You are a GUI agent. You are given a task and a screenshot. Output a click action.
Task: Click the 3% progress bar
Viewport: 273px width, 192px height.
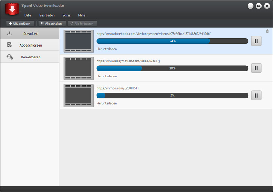tap(173, 96)
